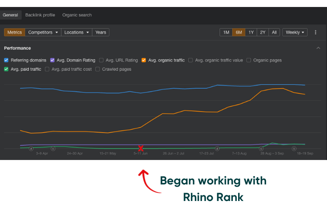Uncheck the Avg. paid traffic checkbox

(6, 69)
